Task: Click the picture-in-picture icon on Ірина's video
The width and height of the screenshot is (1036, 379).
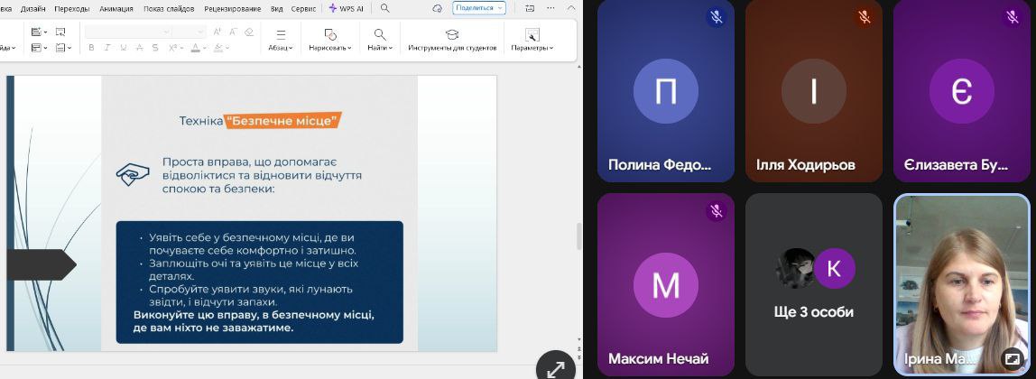Action: (1013, 358)
